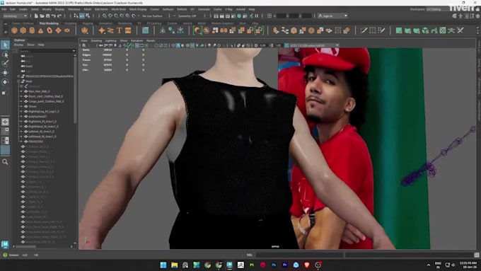Click the Open Scene folder icon
The image size is (481, 271).
[x=42, y=16]
